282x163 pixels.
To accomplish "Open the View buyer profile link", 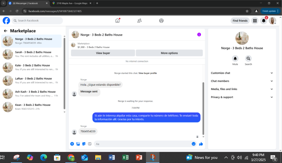I will click(x=147, y=73).
